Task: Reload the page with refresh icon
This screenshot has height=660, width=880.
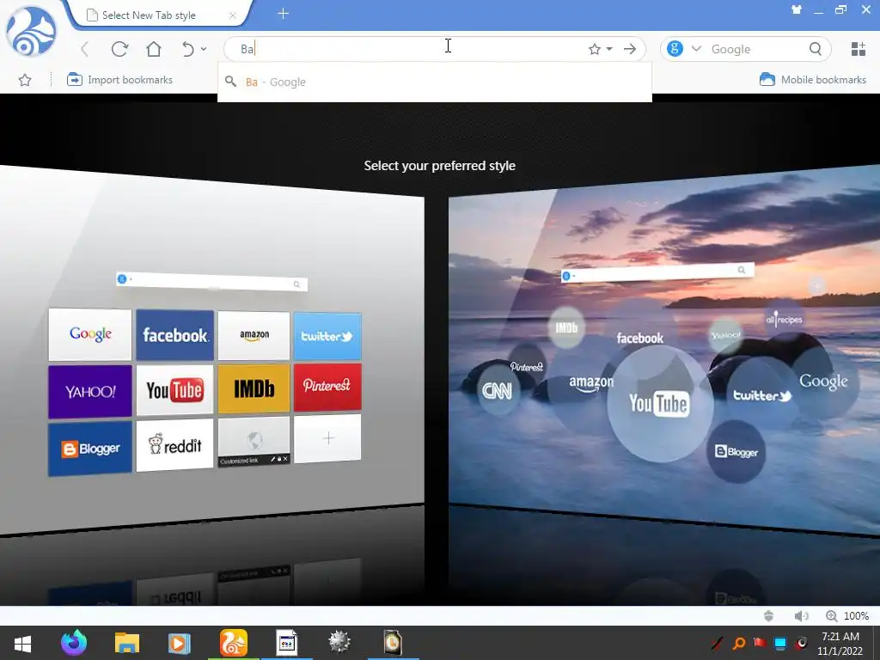Action: pos(119,49)
